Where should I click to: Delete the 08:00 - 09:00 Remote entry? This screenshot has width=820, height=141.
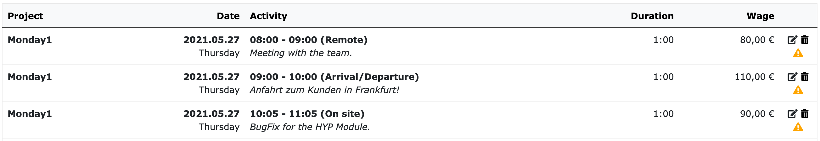click(x=805, y=40)
